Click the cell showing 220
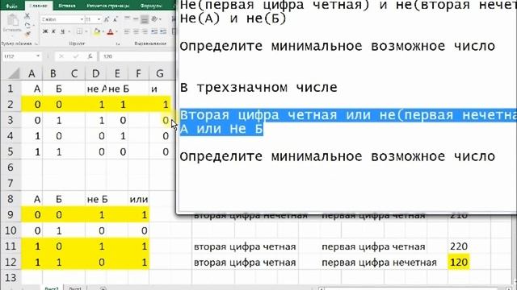Screen dimensions: 517x290 [459, 246]
